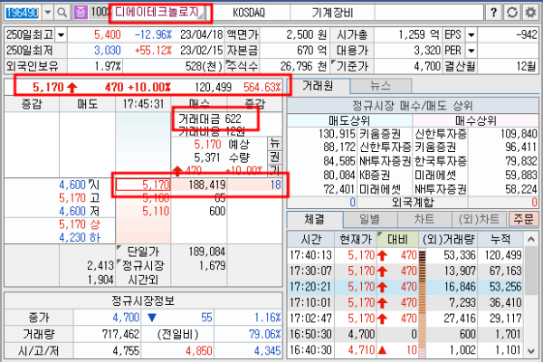The height and width of the screenshot is (362, 543).
Task: Switch to the 뉴스 tab
Action: 380,86
